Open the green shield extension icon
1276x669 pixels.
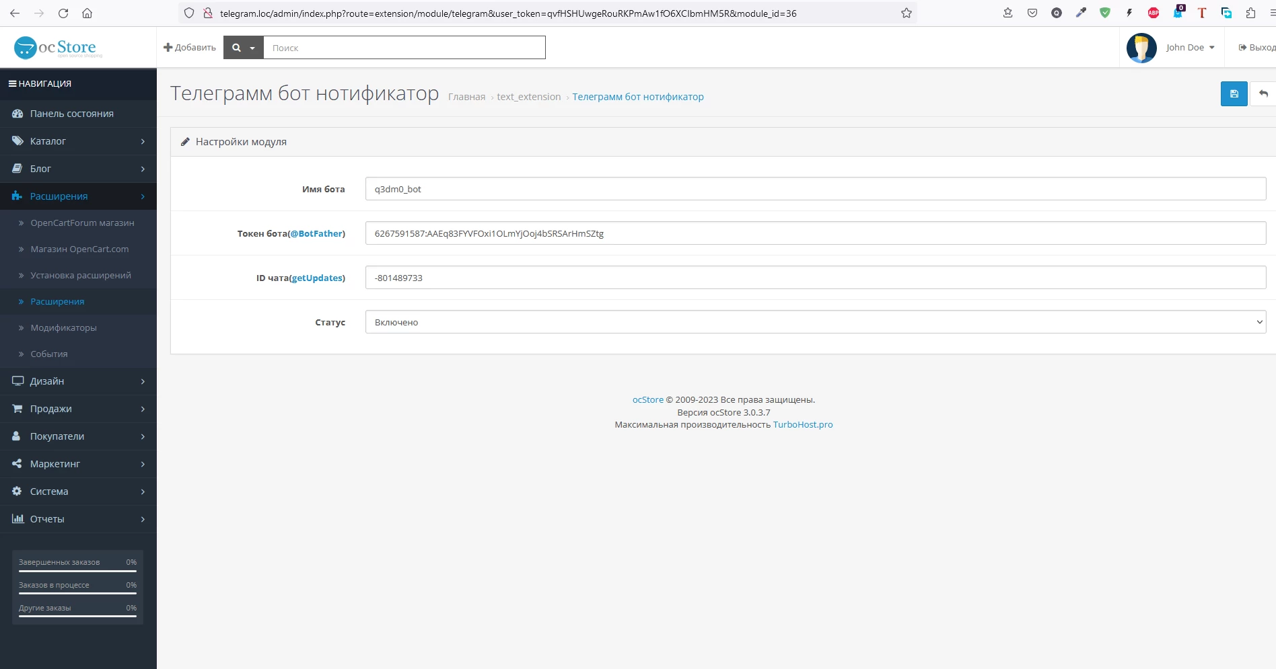(x=1105, y=13)
